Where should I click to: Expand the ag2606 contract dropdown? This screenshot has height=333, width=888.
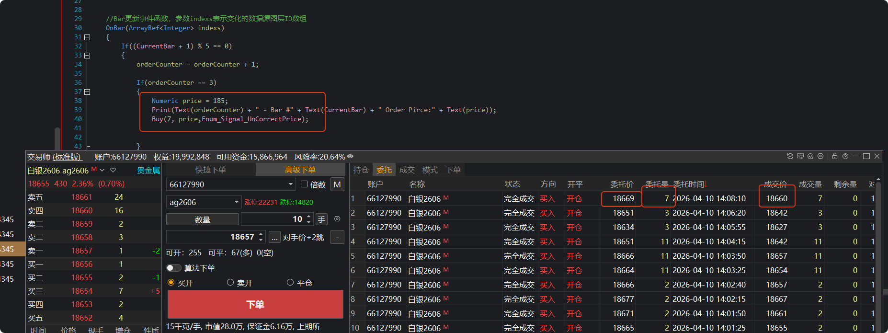coord(236,202)
